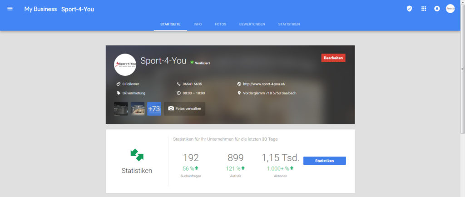
Task: Click green up arrow next to 121 %
Action: 243,168
